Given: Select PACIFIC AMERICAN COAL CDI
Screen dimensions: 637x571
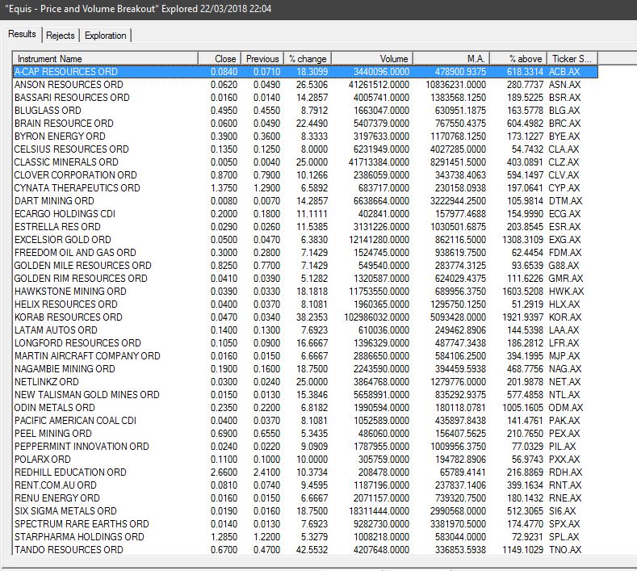Looking at the screenshot, I should pos(305,421).
